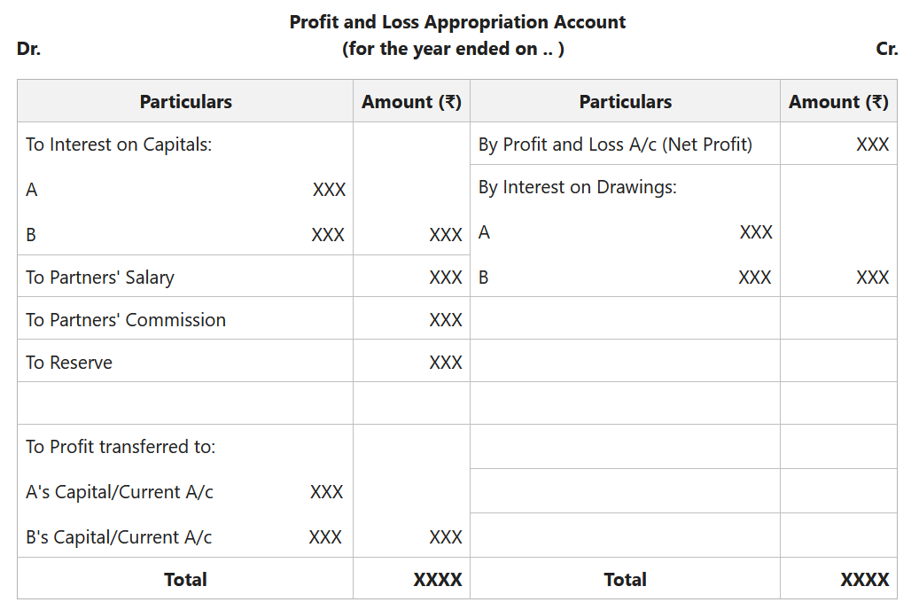Click the Cr. label

tap(886, 49)
